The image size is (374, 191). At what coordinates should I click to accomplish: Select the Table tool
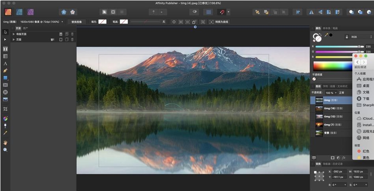coord(5,56)
